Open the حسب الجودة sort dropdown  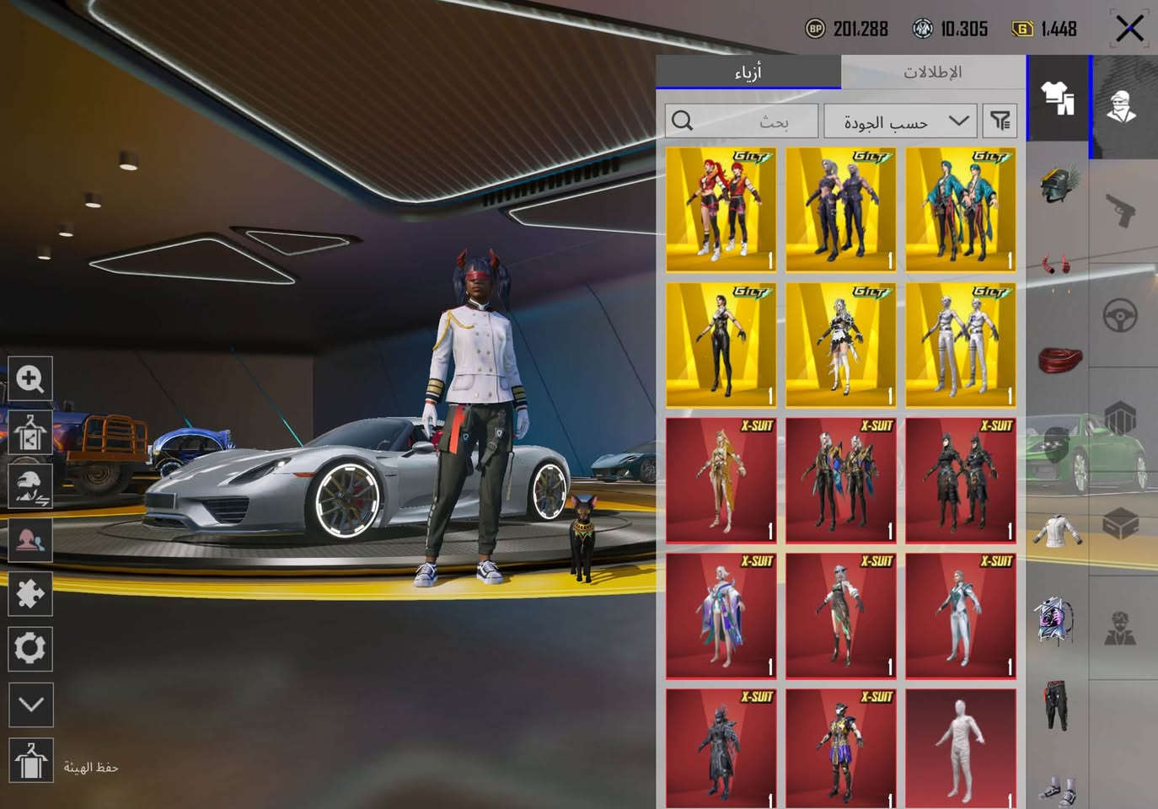(900, 121)
